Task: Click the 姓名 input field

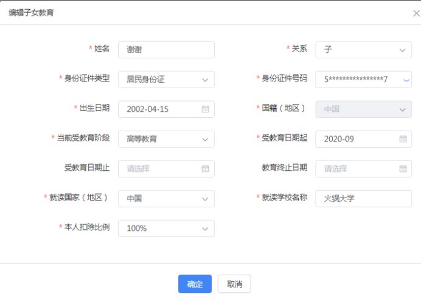Action: click(166, 50)
